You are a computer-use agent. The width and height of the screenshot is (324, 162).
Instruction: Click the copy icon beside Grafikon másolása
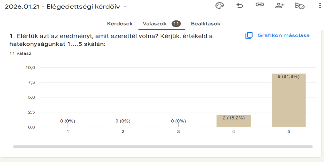(x=249, y=35)
